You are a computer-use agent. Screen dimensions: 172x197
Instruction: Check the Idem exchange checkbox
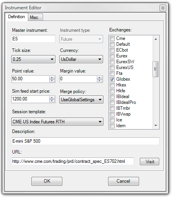coord(112,126)
